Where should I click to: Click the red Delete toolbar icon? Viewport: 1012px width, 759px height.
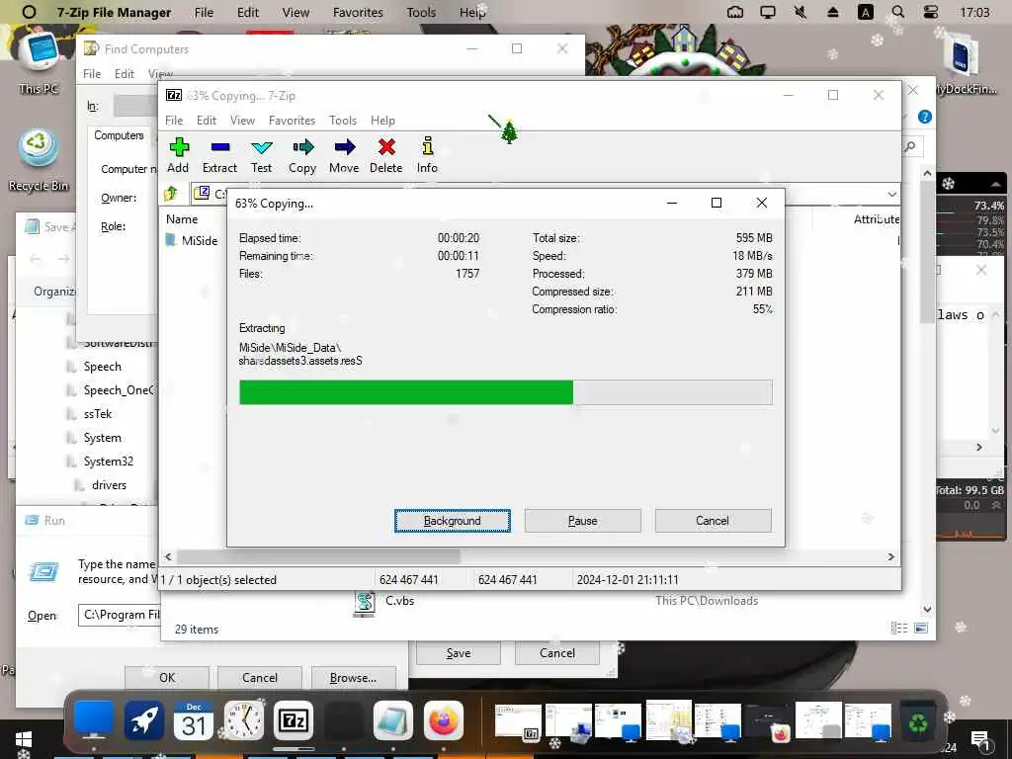click(x=386, y=155)
